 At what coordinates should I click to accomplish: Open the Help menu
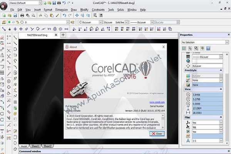143,10
